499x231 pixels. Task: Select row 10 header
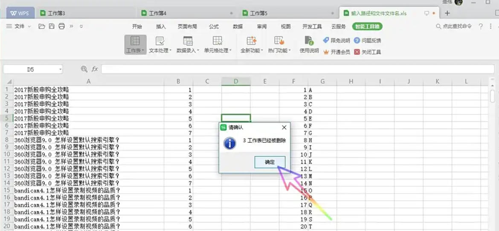click(7, 154)
